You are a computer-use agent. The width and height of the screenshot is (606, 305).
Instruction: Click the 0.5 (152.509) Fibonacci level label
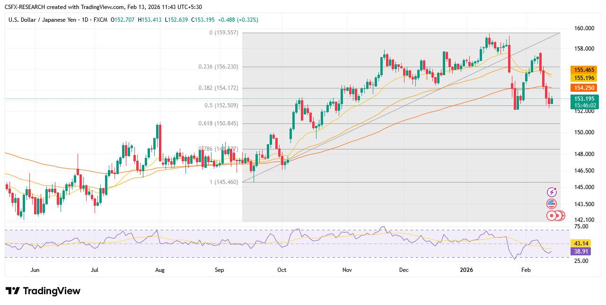pos(221,105)
